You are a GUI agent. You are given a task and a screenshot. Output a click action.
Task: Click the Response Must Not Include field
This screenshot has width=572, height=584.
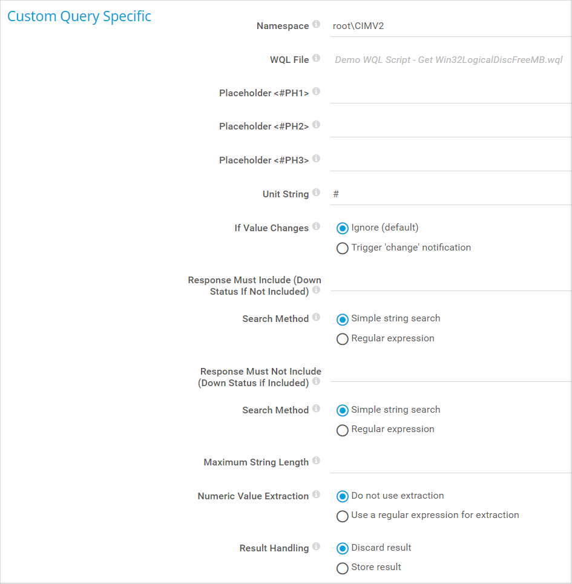(x=450, y=372)
